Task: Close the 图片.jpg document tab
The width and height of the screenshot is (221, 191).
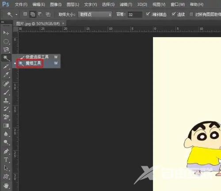Action: pos(63,23)
